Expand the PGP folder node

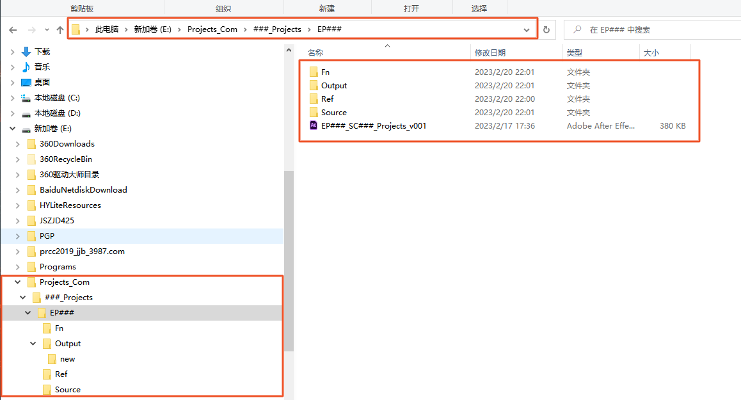[18, 236]
